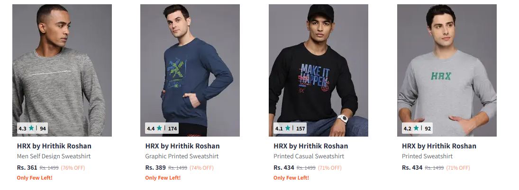The width and height of the screenshot is (519, 190).
Task: Click the star icon on 4.3 rating badge
Action: click(31, 128)
